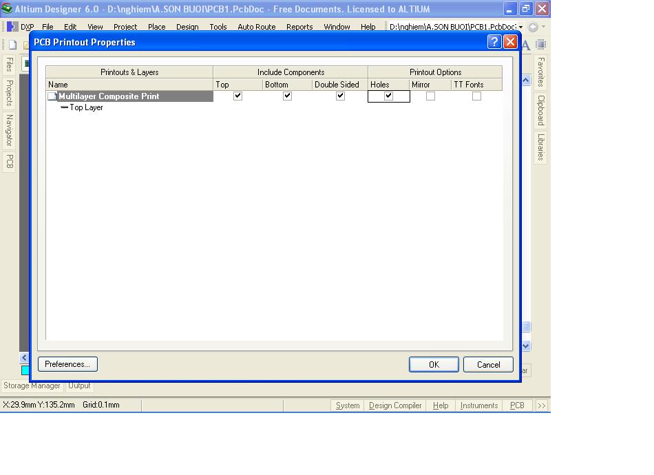The image size is (654, 475).
Task: Close the PCB Printout Properties dialog
Action: point(511,42)
